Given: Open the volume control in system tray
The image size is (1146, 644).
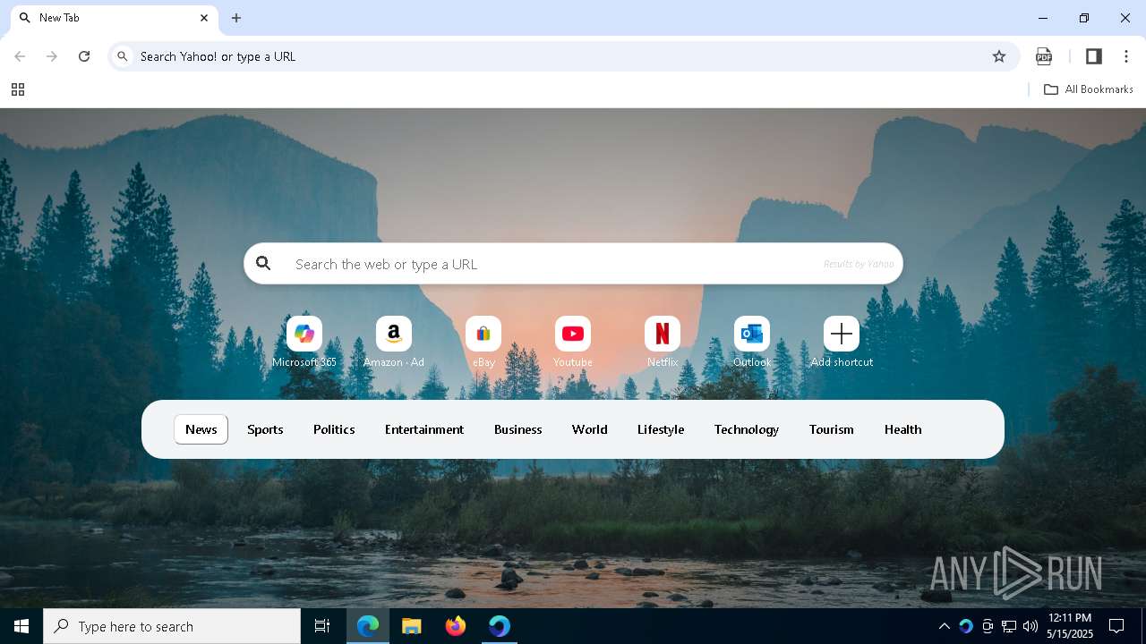Looking at the screenshot, I should [1031, 626].
